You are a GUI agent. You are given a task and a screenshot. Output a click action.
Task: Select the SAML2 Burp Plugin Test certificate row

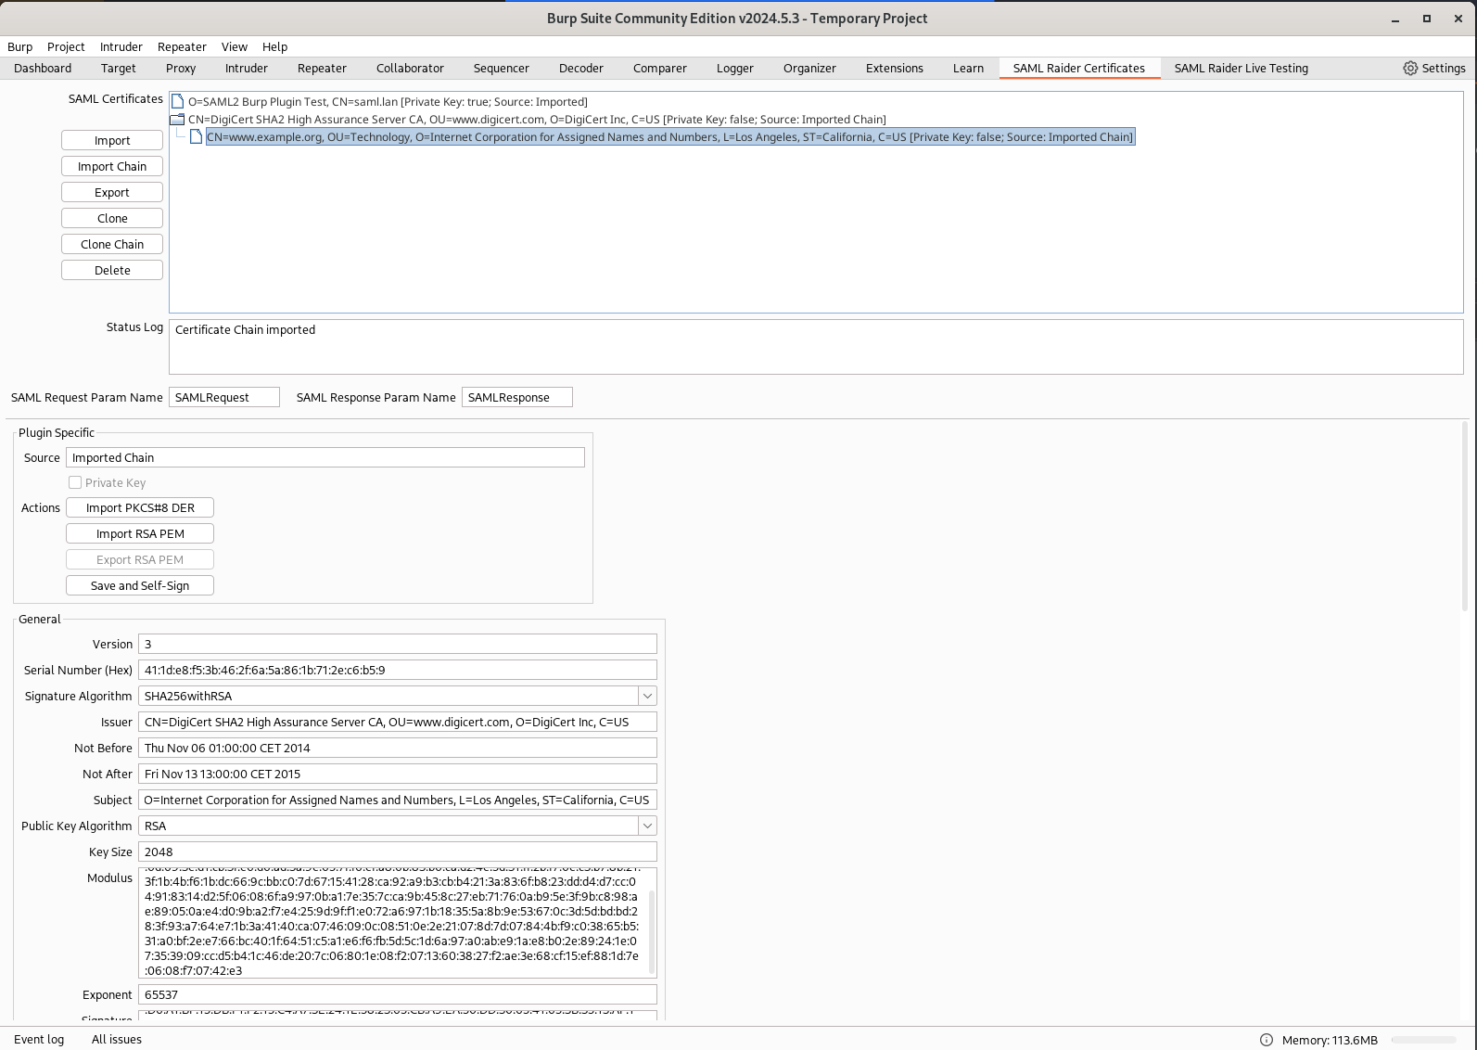pyautogui.click(x=388, y=101)
